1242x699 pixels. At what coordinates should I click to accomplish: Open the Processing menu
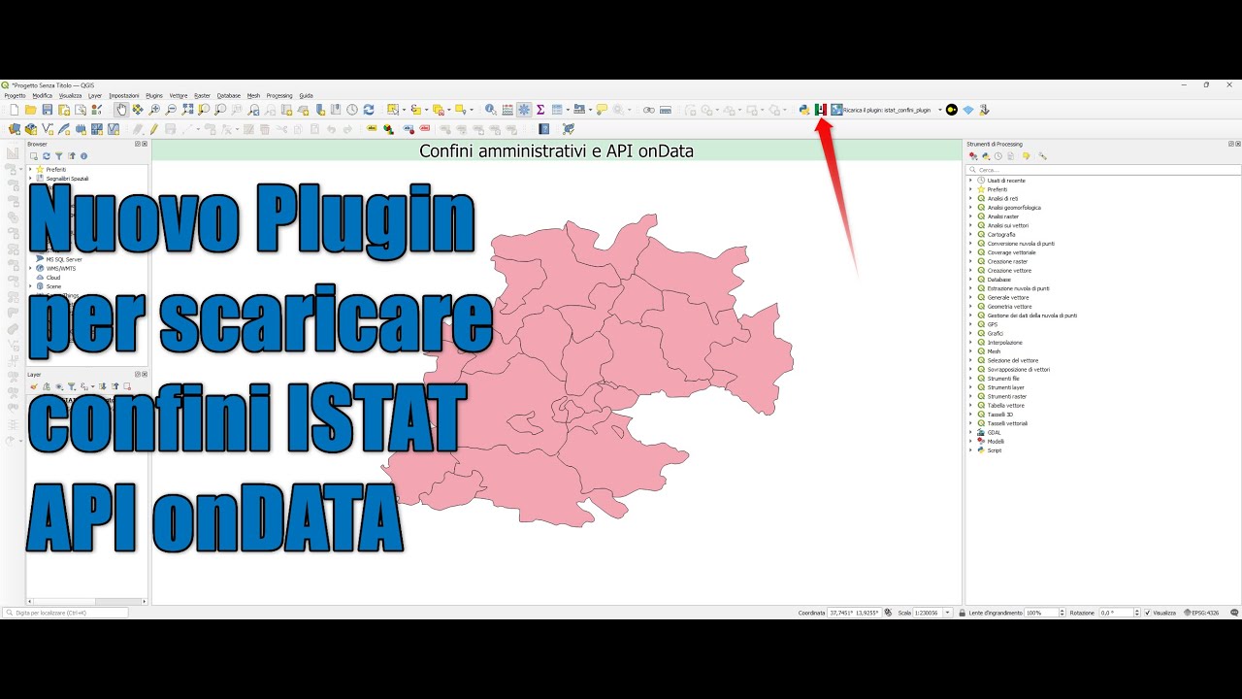(279, 96)
